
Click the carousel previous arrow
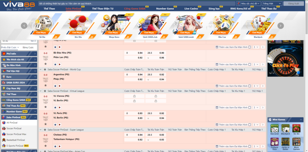click(24, 26)
